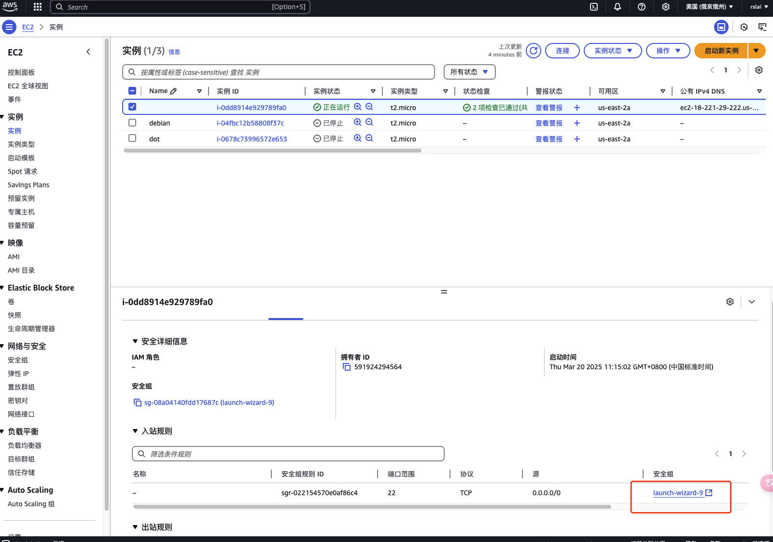Go to the next page of instances

coord(739,70)
